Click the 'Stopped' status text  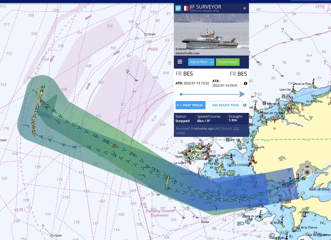point(182,121)
